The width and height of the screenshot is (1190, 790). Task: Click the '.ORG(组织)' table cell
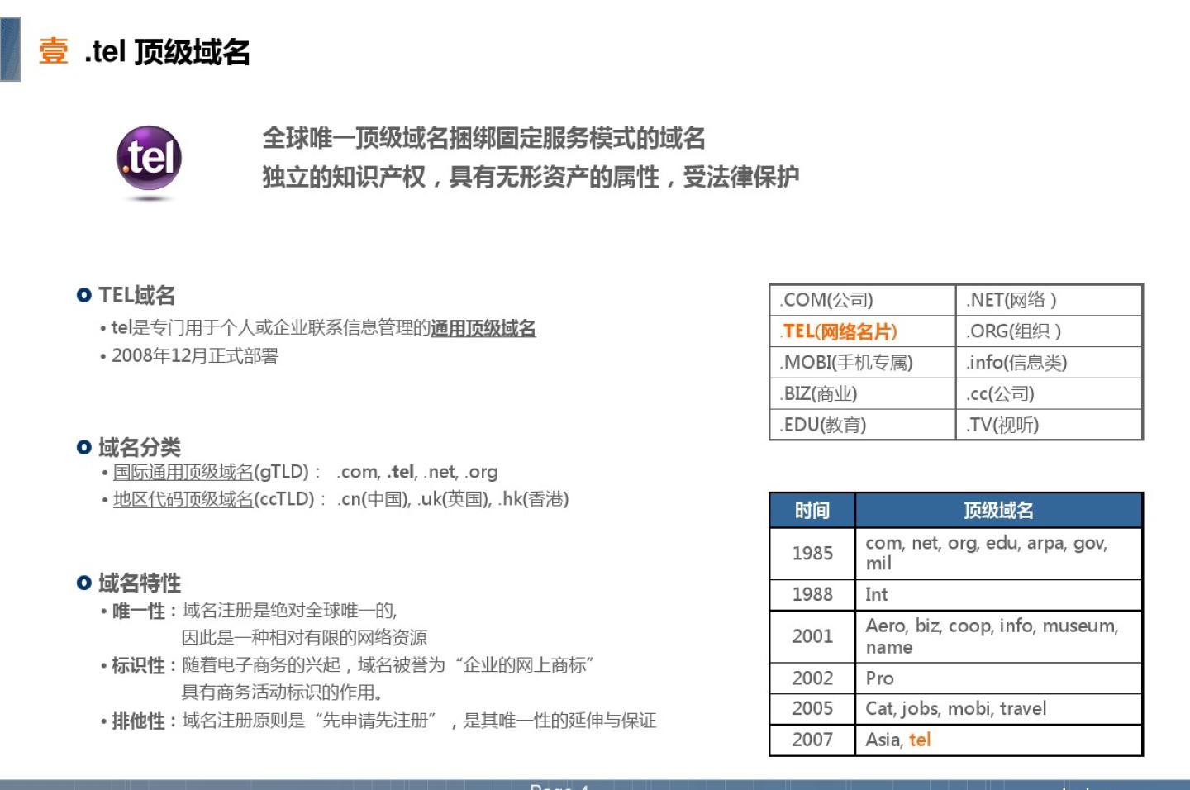point(1050,331)
